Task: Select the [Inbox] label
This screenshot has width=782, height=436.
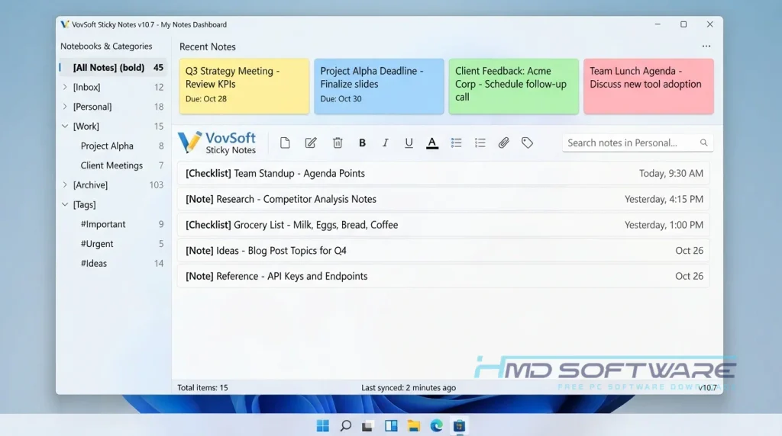Action: (87, 87)
